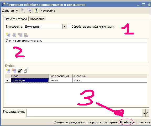Click uncheck all filters icon
Viewport: 168px width, 126px height.
tap(26, 70)
